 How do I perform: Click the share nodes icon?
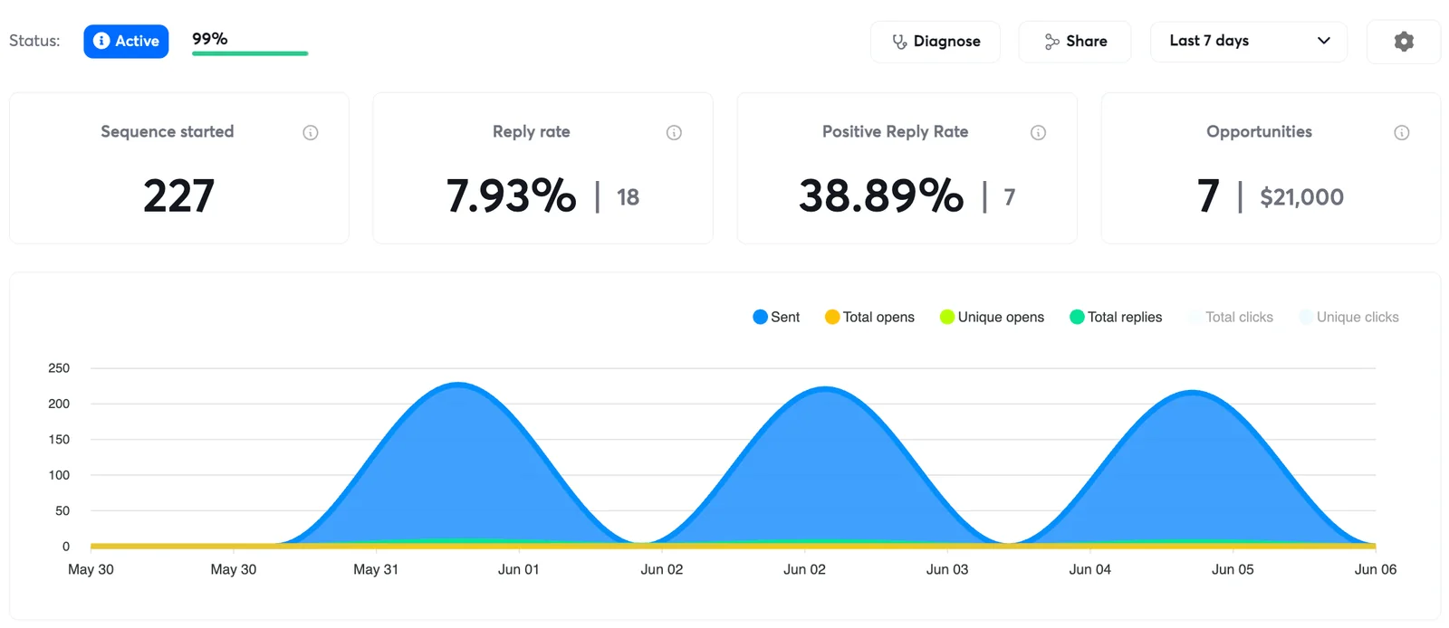tap(1051, 42)
